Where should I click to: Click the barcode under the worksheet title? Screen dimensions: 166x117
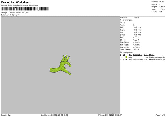pos(25,9)
